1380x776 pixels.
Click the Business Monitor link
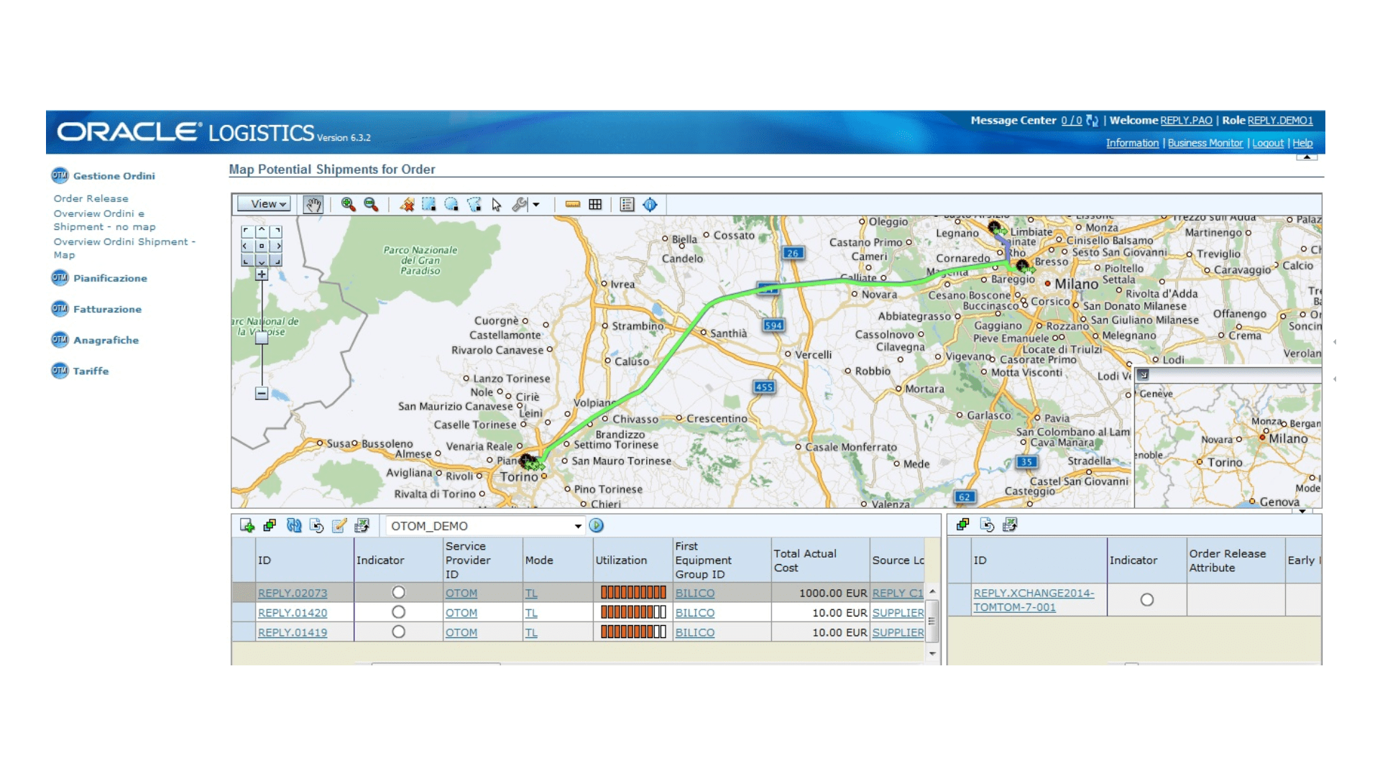(x=1205, y=143)
